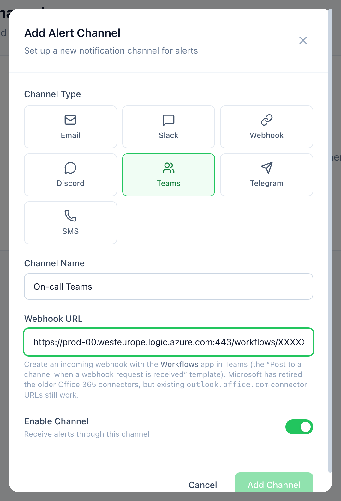Select the Email channel type card
341x501 pixels.
[x=70, y=127]
